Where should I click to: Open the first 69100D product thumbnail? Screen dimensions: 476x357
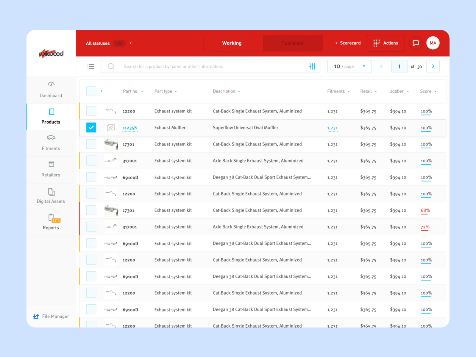pyautogui.click(x=111, y=177)
